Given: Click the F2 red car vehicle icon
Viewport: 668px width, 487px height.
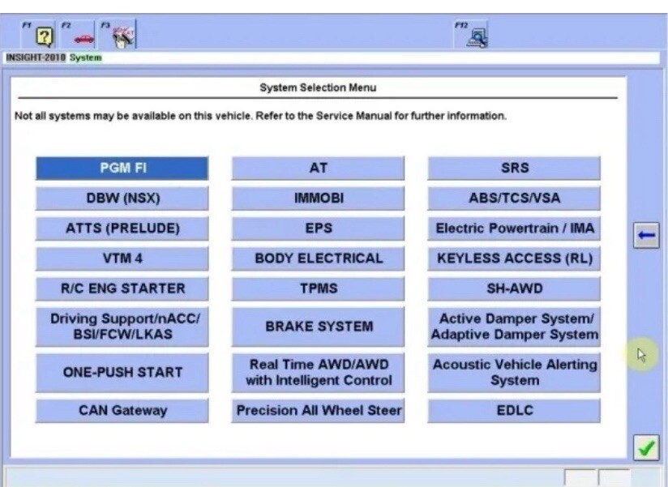Looking at the screenshot, I should 79,35.
